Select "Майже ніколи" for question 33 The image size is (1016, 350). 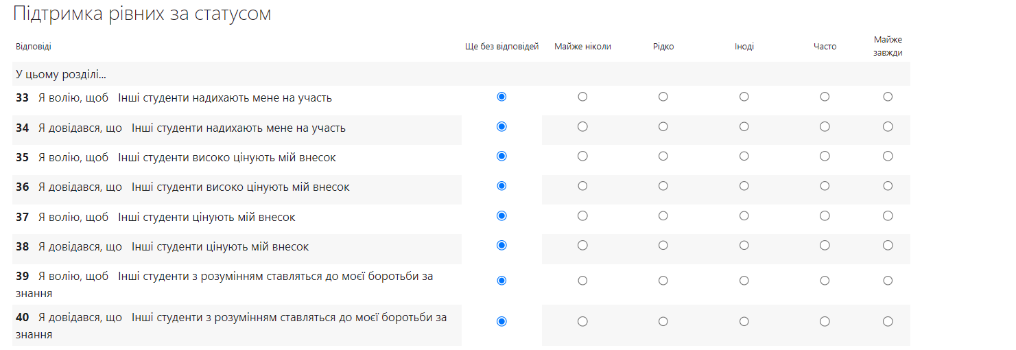582,97
